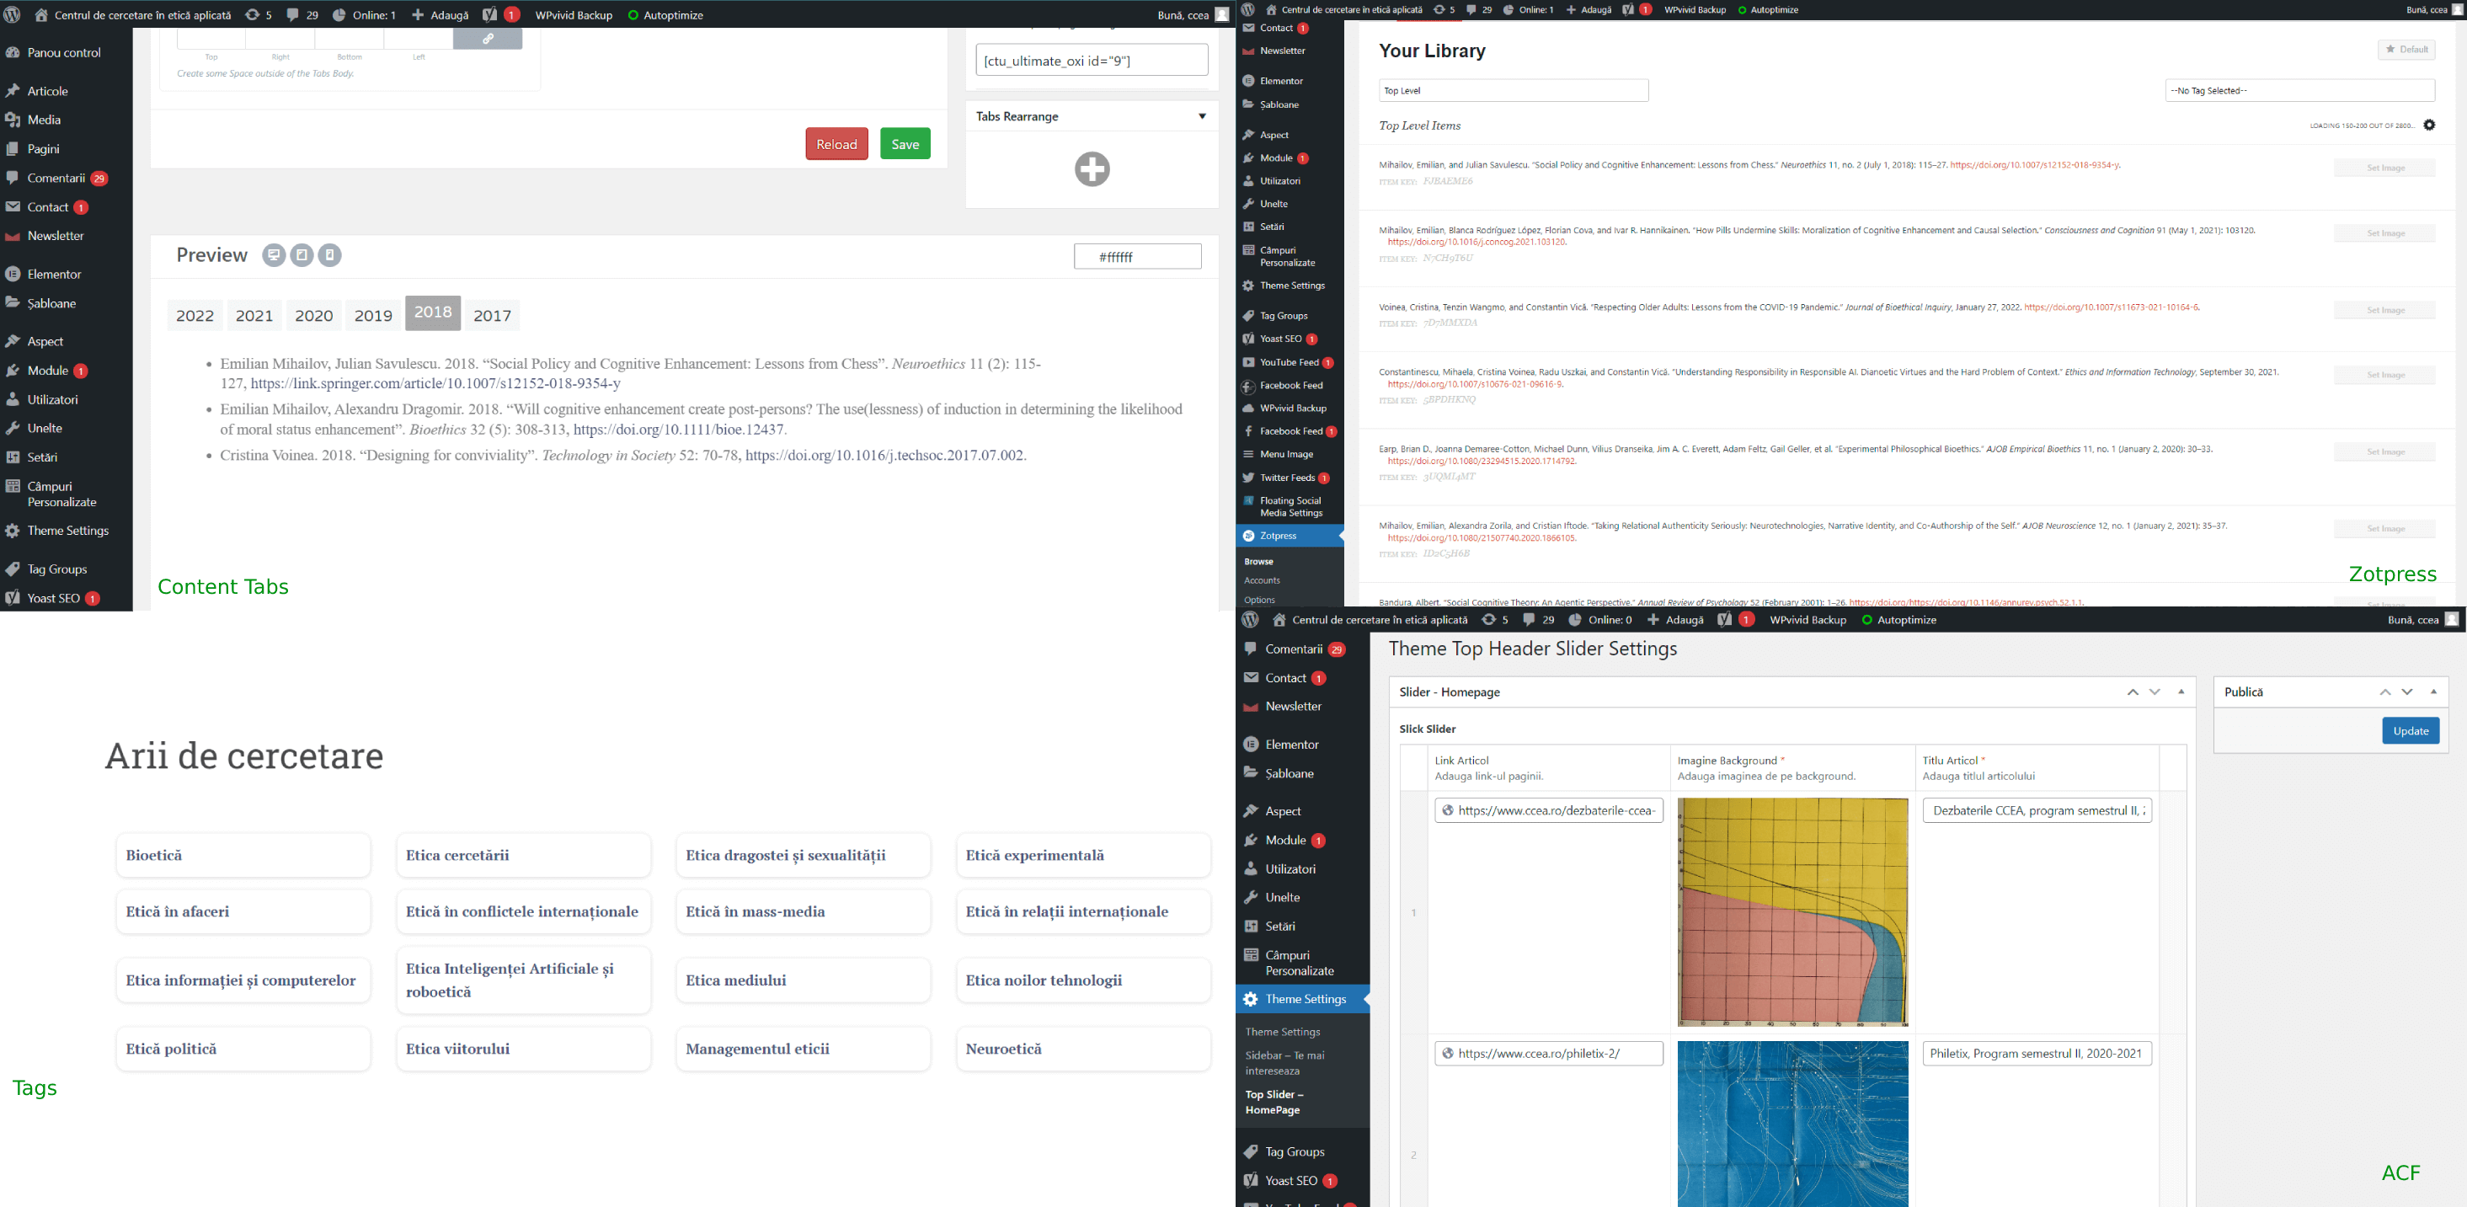Switch preview to mobile view icon

tap(329, 255)
